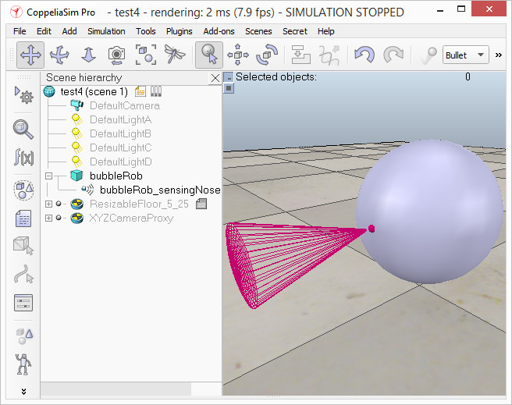Open the Help menu

[x=326, y=31]
